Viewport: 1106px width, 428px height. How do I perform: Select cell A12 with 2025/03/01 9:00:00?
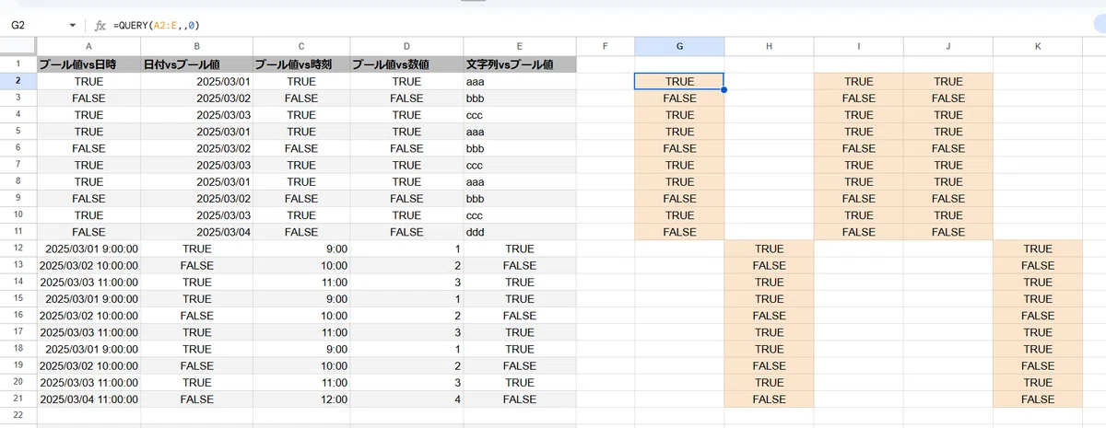[x=88, y=249]
